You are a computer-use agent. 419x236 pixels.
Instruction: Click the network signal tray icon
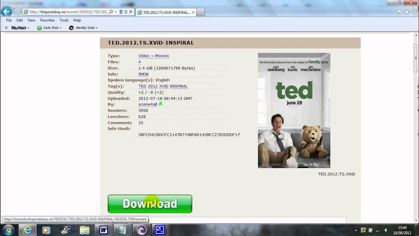(378, 230)
